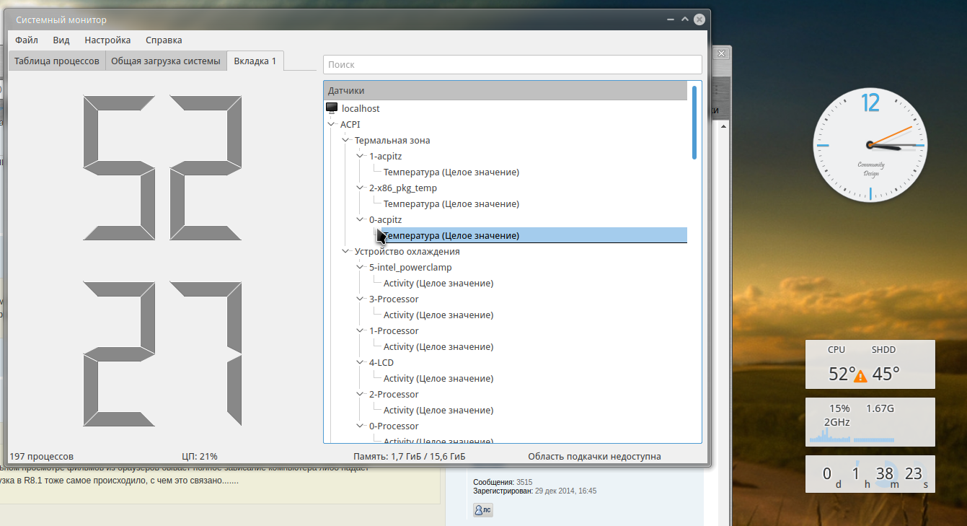Click the SHDD 45° reading on desktop widget
Viewport: 967px width, 526px height.
tap(886, 374)
